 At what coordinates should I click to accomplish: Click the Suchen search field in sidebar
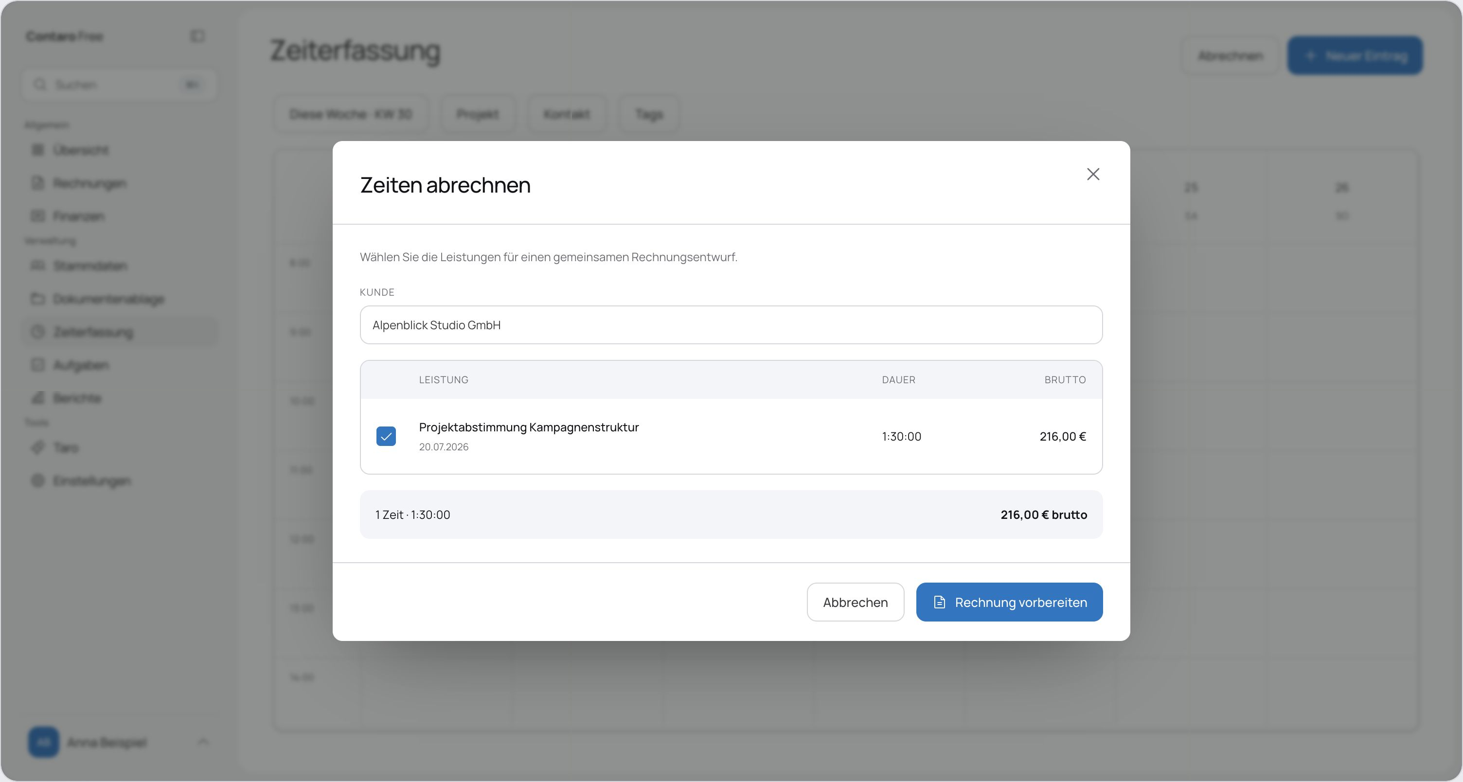click(x=119, y=85)
